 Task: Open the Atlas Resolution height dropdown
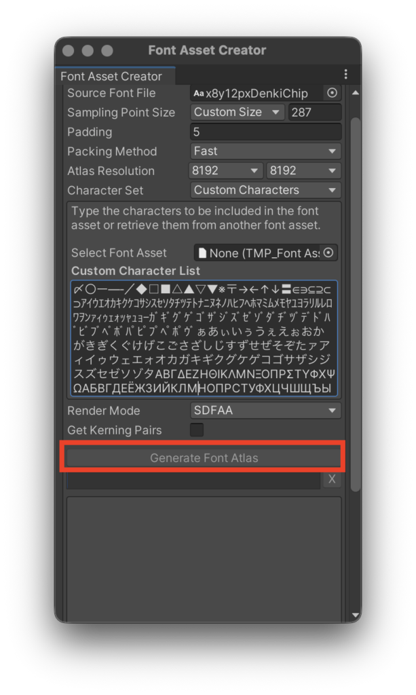pos(303,171)
